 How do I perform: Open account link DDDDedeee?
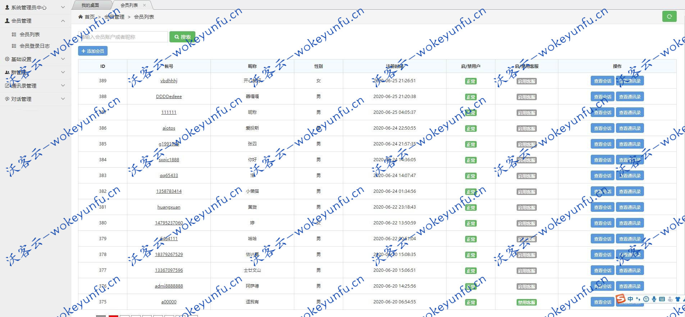click(x=169, y=97)
